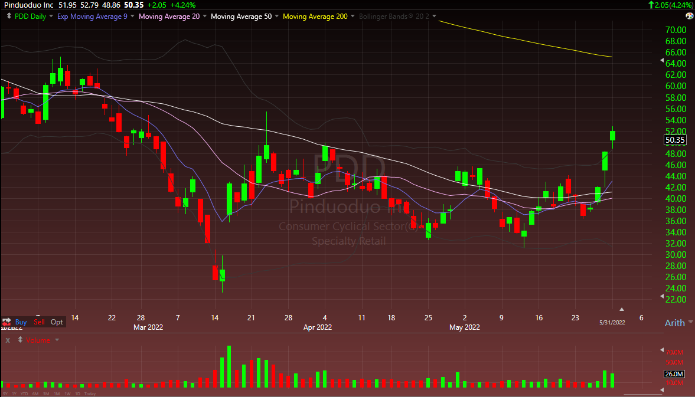The image size is (695, 397).
Task: Click the Opt options button
Action: click(x=57, y=321)
